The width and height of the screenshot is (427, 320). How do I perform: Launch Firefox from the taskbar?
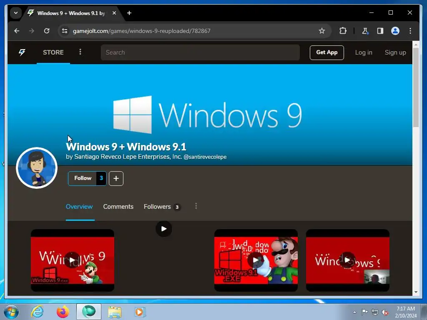pos(63,312)
